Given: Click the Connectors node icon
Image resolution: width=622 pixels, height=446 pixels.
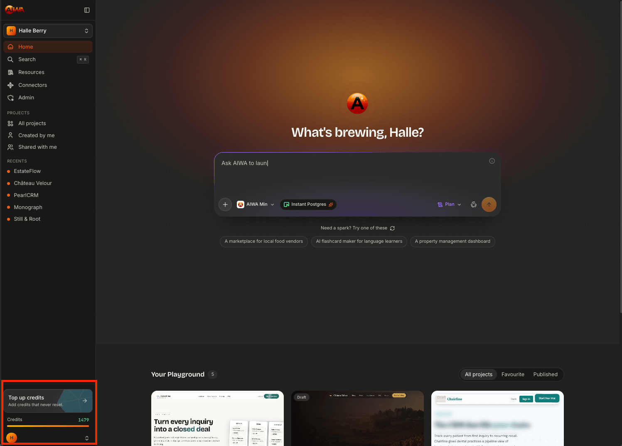Looking at the screenshot, I should [x=10, y=85].
